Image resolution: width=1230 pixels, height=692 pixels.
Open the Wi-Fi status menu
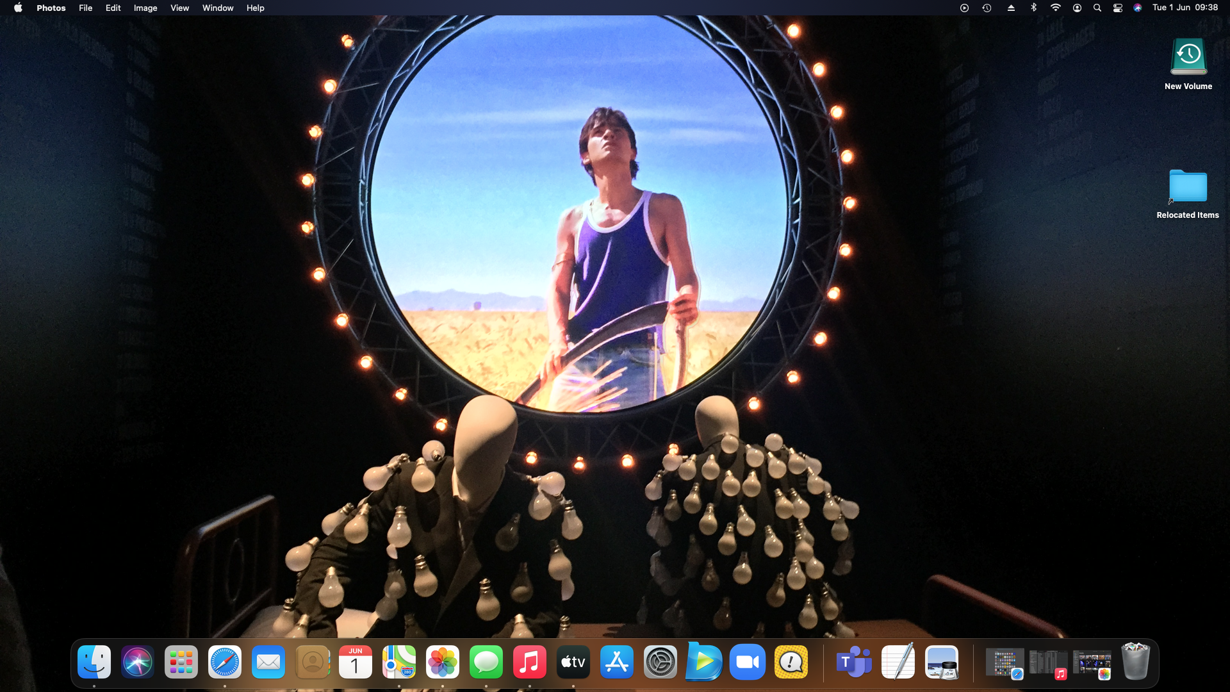point(1055,8)
